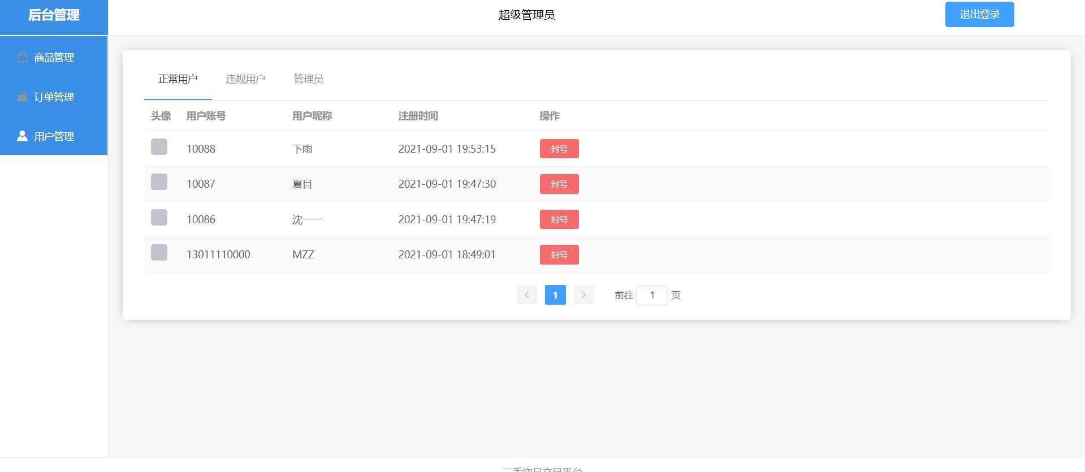Click registration time 2021-09-01 19:47:30
This screenshot has width=1085, height=472.
tap(447, 184)
